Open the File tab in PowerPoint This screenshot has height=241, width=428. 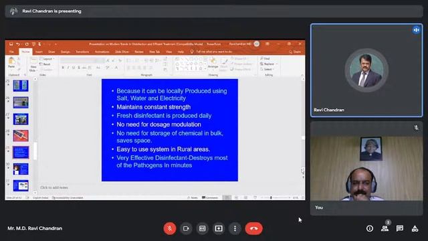[12, 52]
